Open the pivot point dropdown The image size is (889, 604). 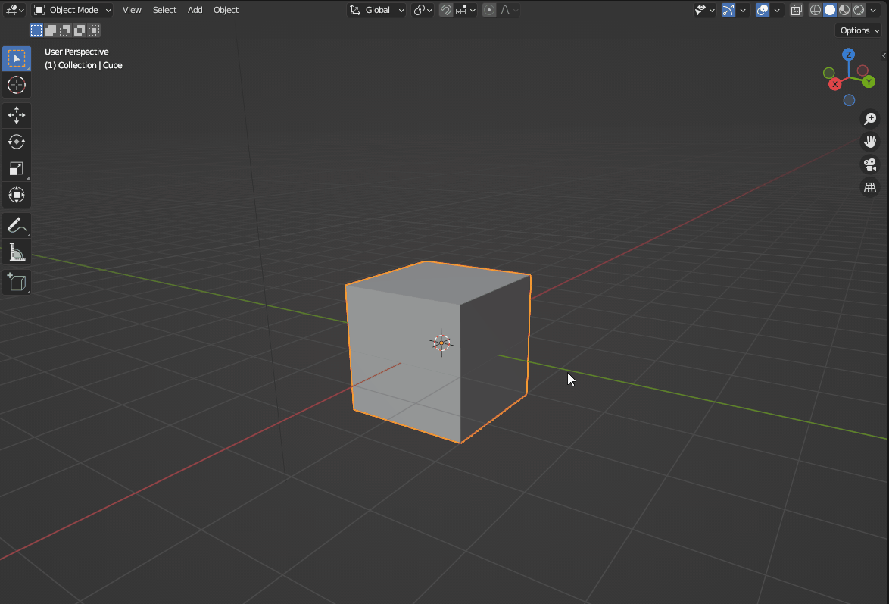click(423, 10)
